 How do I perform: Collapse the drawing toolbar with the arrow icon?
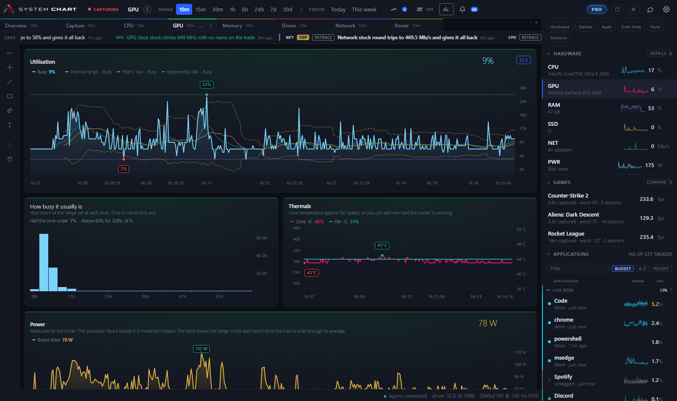pos(10,53)
